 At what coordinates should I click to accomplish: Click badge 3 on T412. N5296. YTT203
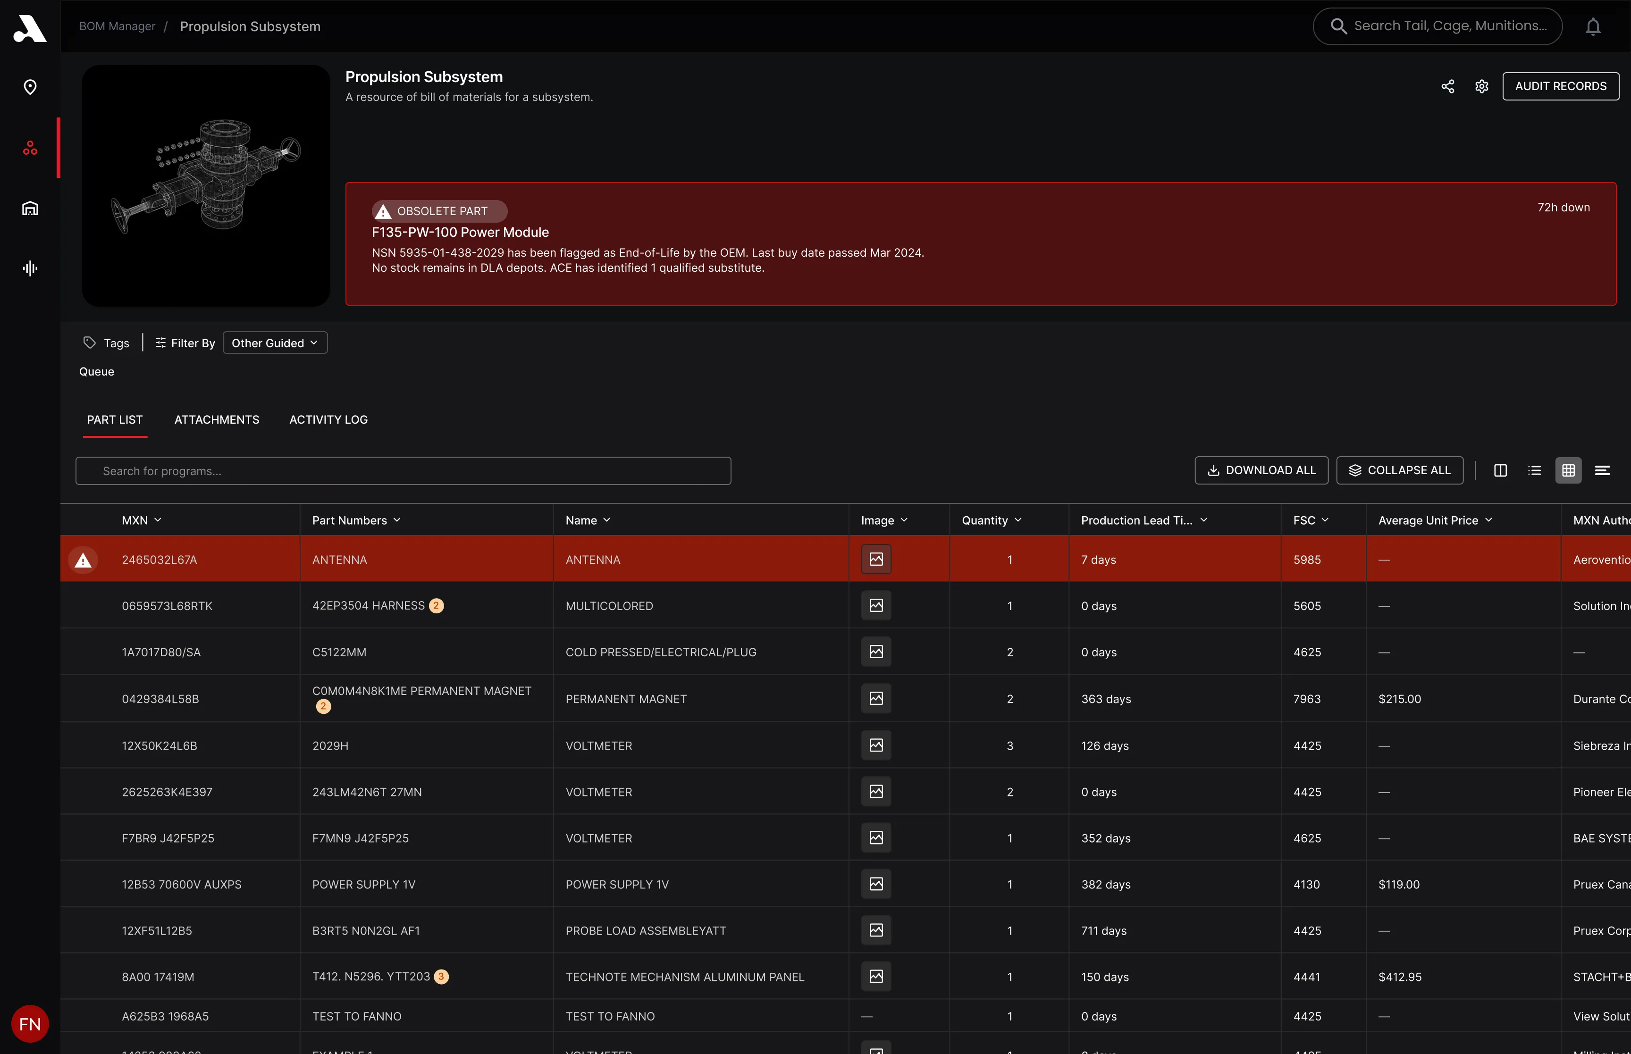pyautogui.click(x=441, y=977)
